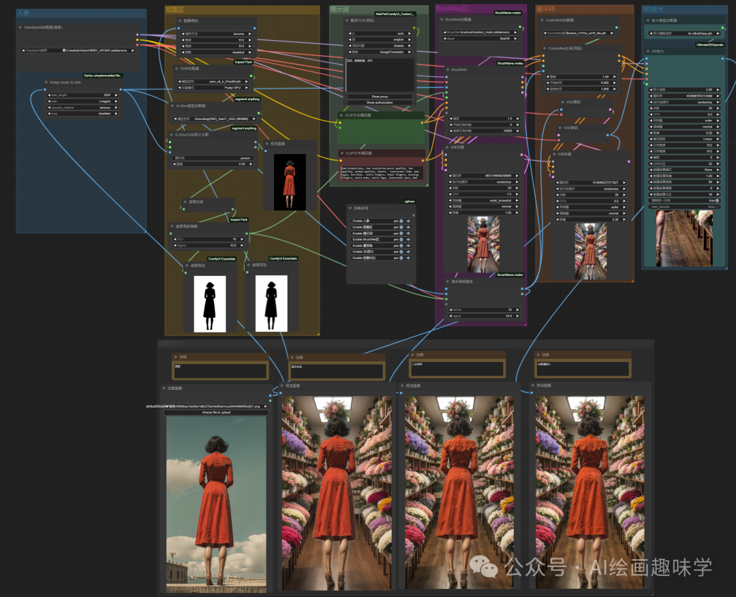
Task: Increase side_length 1024 with right arrow
Action: point(117,95)
